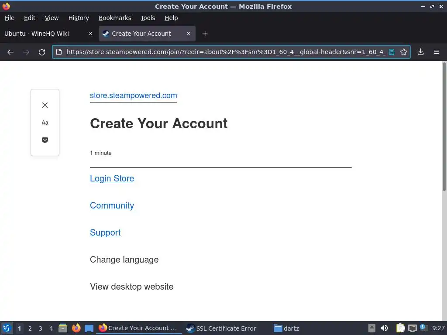Viewport: 447px width, 335px height.
Task: Launch Firefox from taskbar quick launcher
Action: pos(76,328)
